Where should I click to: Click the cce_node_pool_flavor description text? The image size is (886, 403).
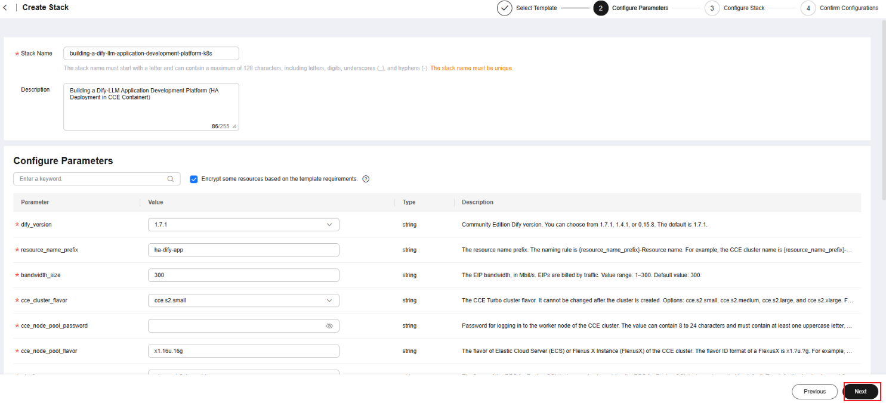click(657, 351)
